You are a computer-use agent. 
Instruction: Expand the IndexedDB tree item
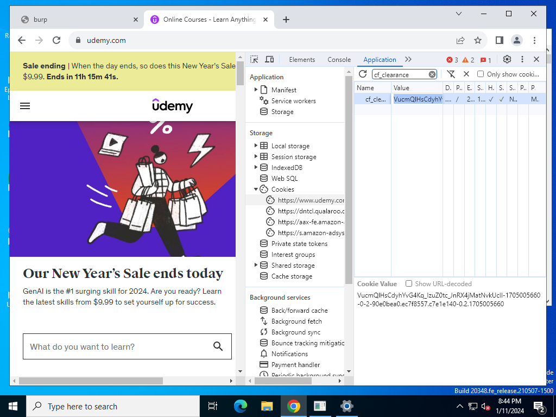pos(256,167)
